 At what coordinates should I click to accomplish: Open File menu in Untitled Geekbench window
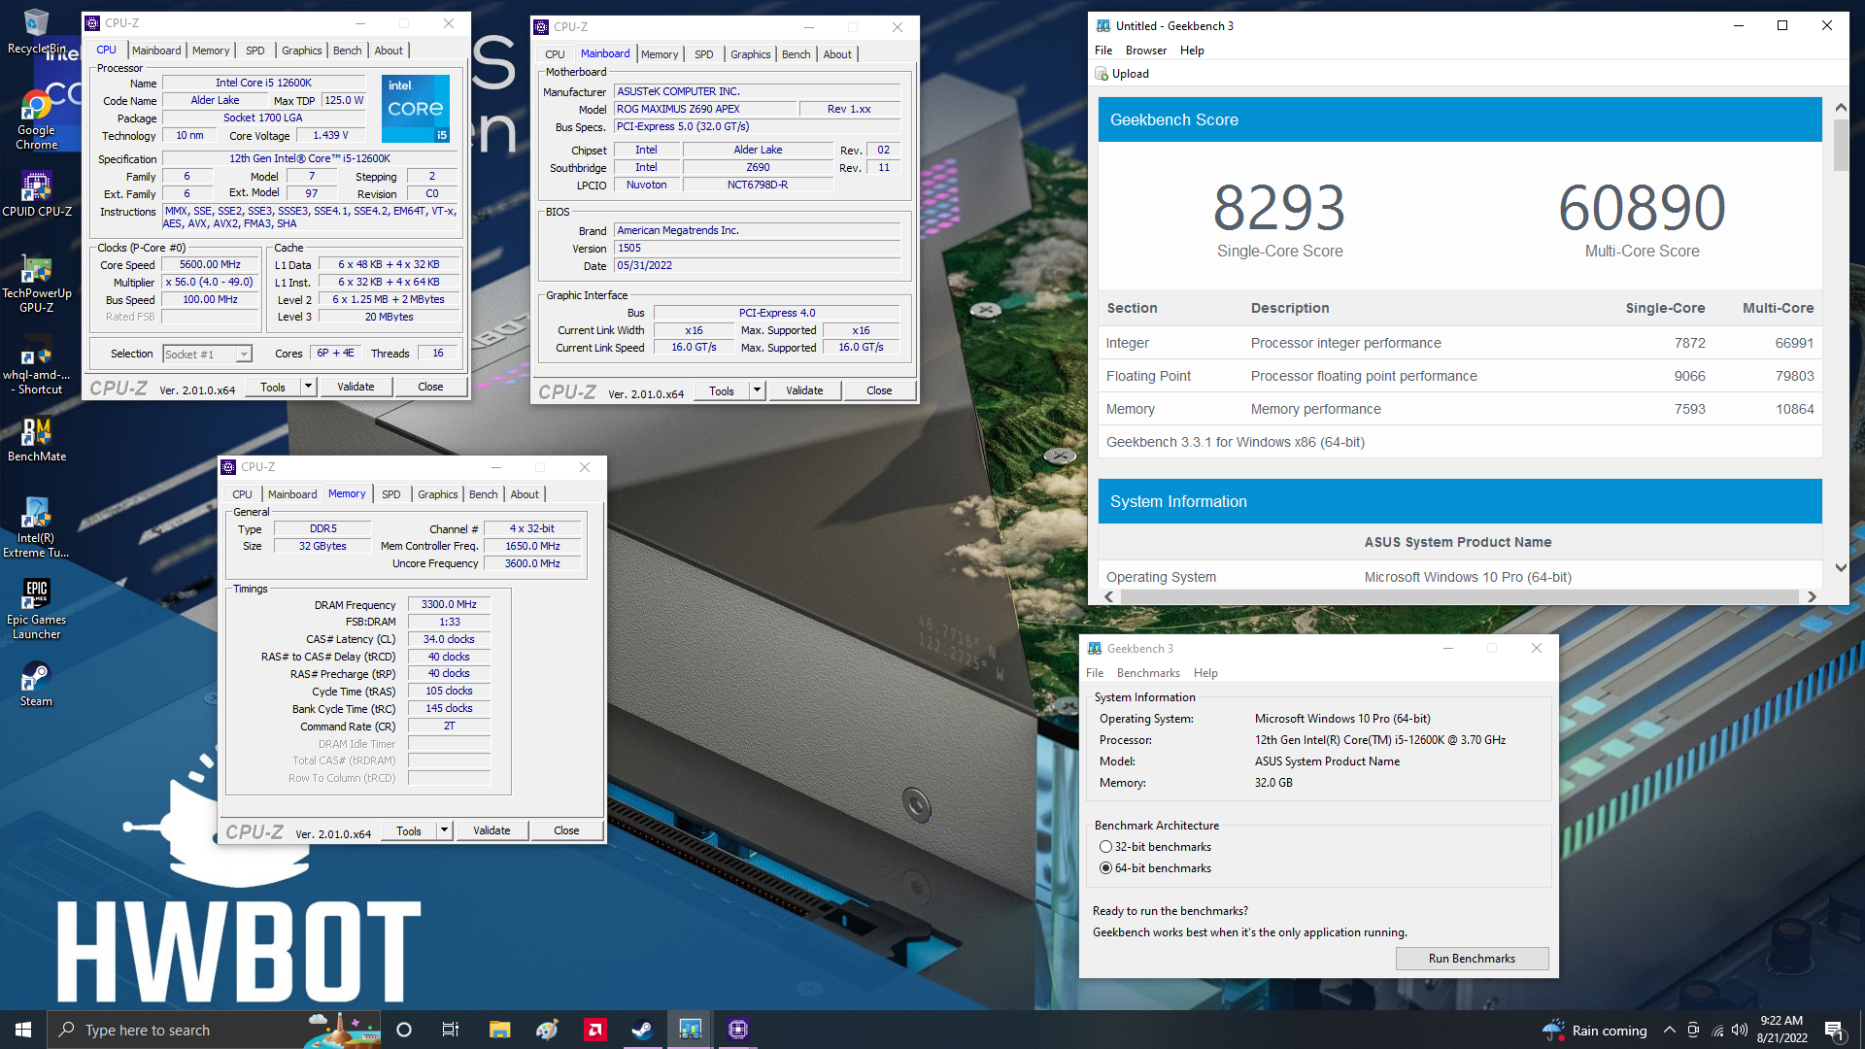[1103, 51]
